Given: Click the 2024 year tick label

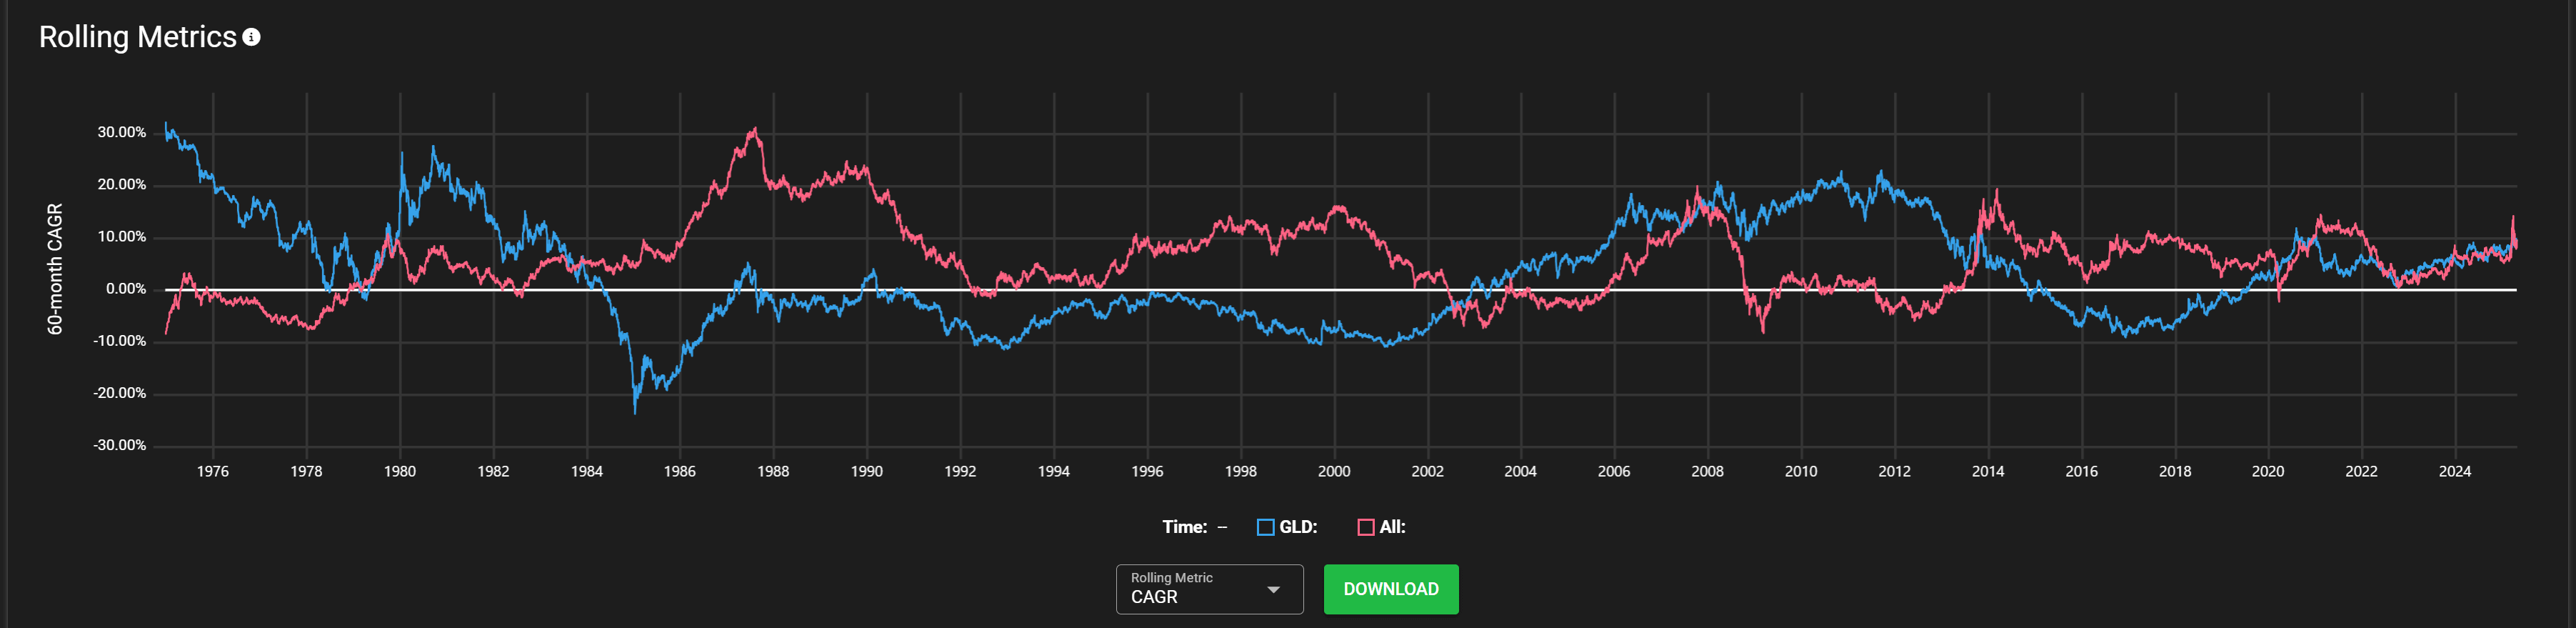Looking at the screenshot, I should (2454, 471).
